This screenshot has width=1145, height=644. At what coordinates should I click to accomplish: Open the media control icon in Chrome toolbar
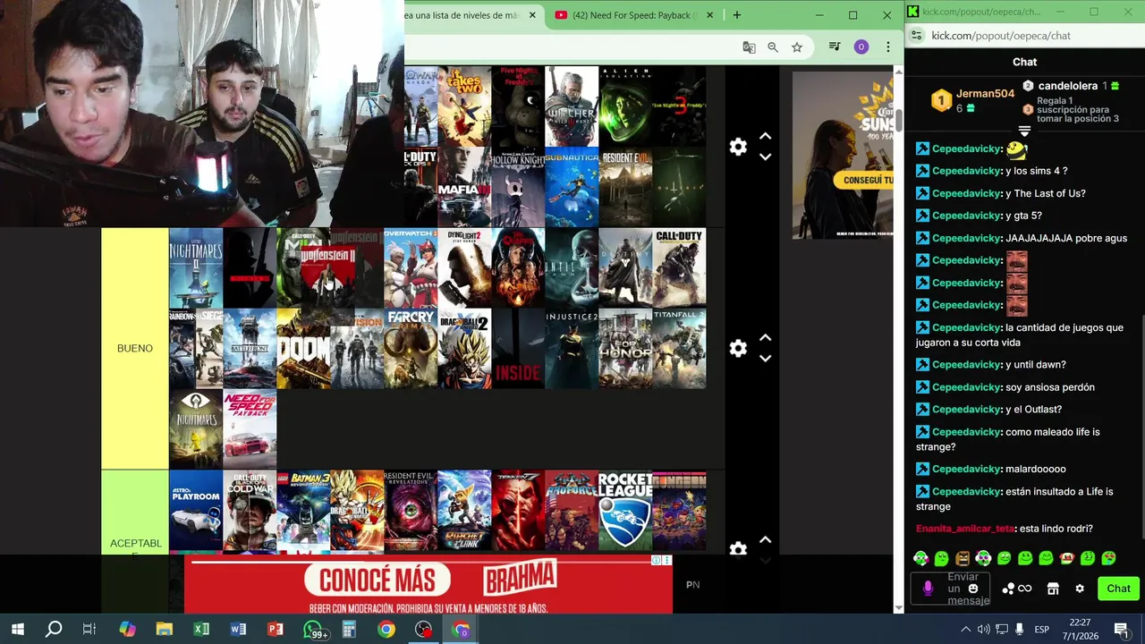click(835, 47)
